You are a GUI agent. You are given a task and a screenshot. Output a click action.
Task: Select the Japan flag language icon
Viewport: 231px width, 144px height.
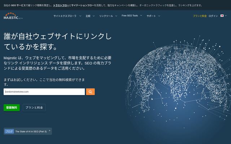[222, 15]
